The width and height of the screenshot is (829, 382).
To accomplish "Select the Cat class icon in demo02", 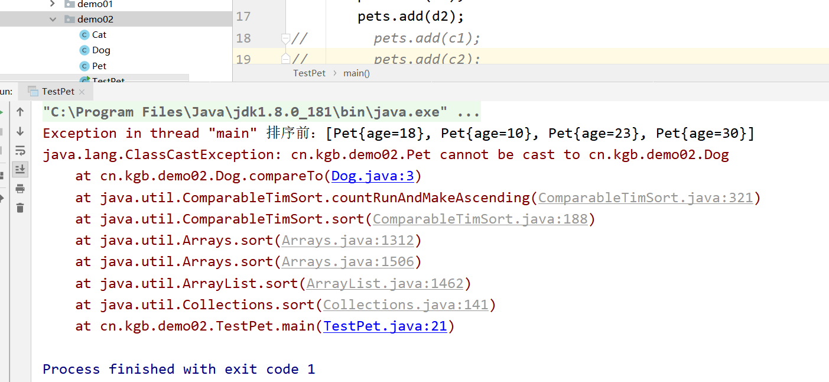I will 84,34.
